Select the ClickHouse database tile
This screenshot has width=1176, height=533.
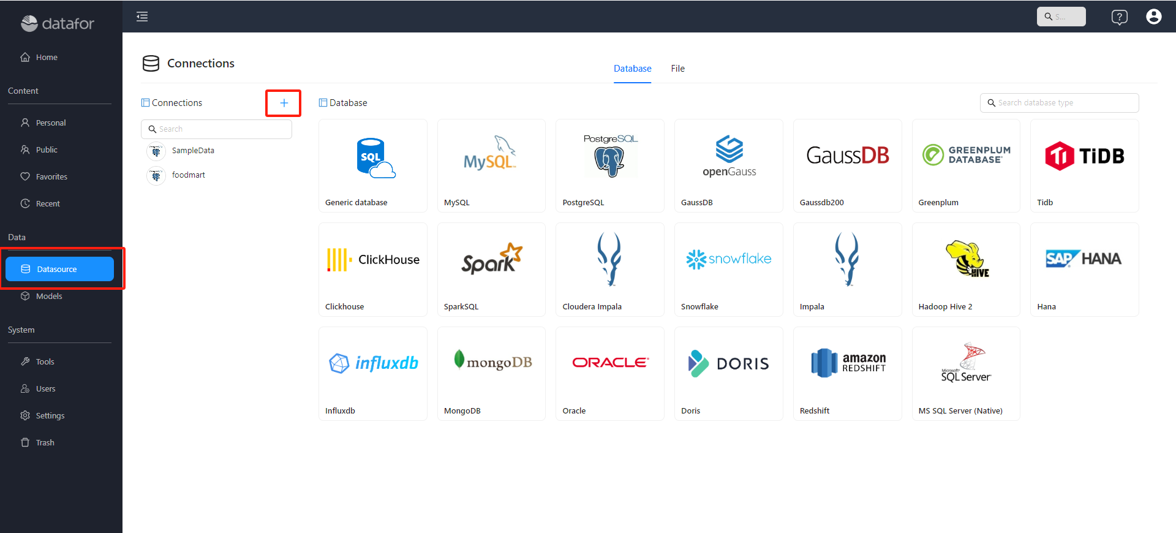[372, 270]
